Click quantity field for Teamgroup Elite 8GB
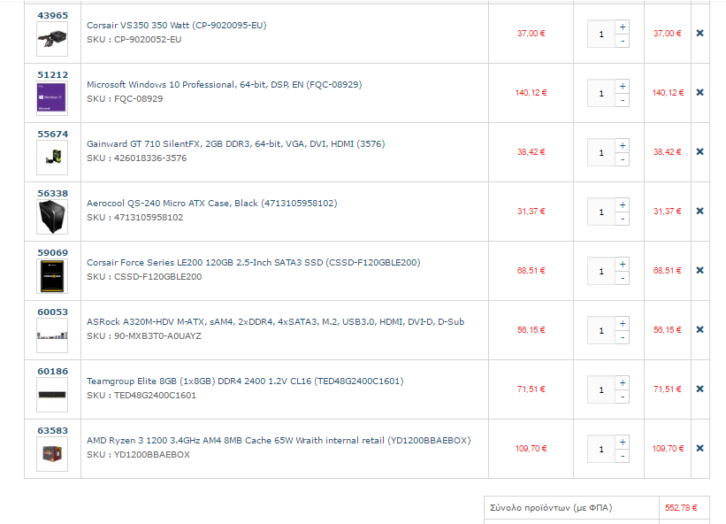This screenshot has height=524, width=726. point(601,389)
